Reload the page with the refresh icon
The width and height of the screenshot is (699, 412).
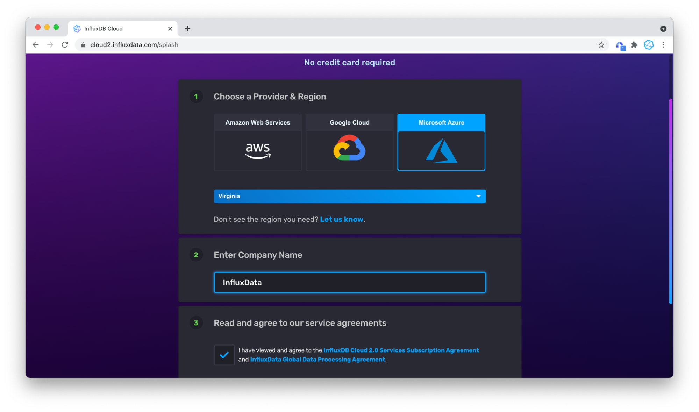65,45
